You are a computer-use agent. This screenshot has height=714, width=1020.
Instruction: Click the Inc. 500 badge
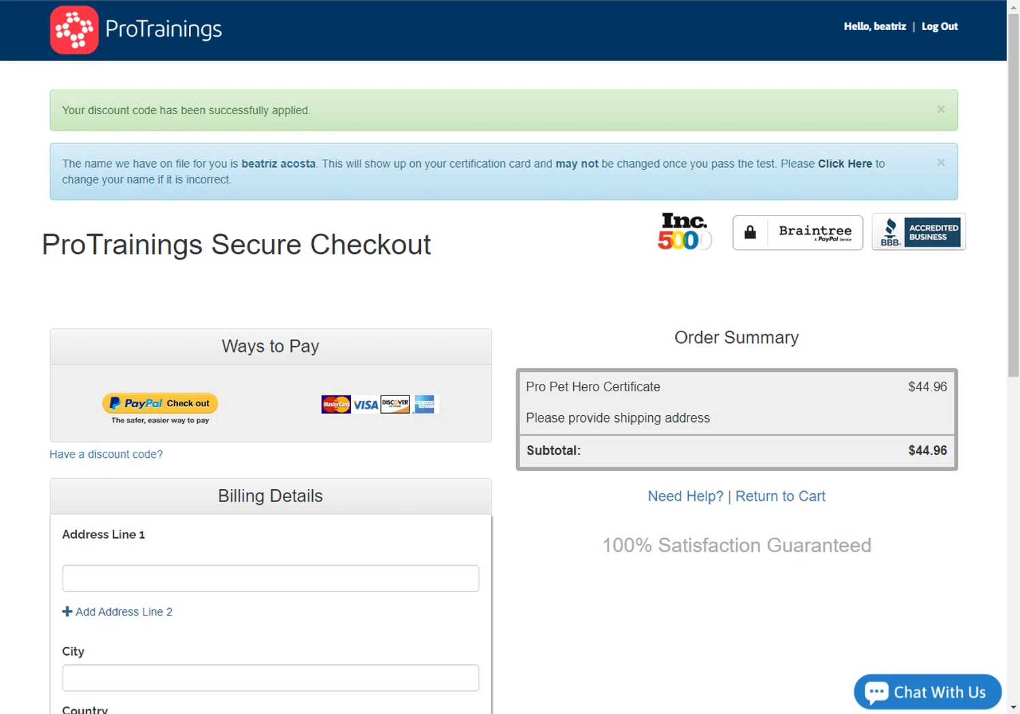(x=685, y=232)
